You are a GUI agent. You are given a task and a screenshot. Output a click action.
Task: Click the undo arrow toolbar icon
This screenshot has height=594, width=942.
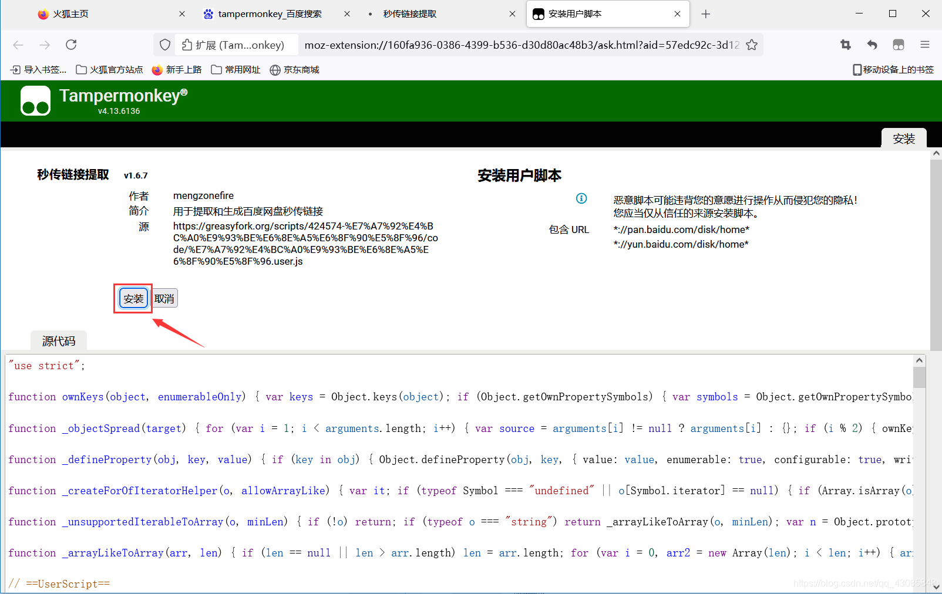pyautogui.click(x=872, y=45)
